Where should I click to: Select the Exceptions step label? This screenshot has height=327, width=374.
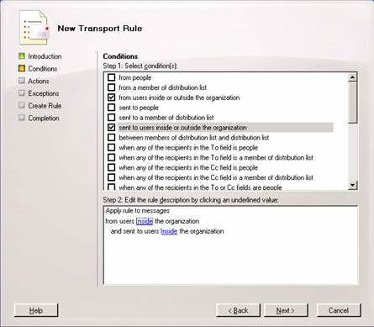pyautogui.click(x=44, y=93)
